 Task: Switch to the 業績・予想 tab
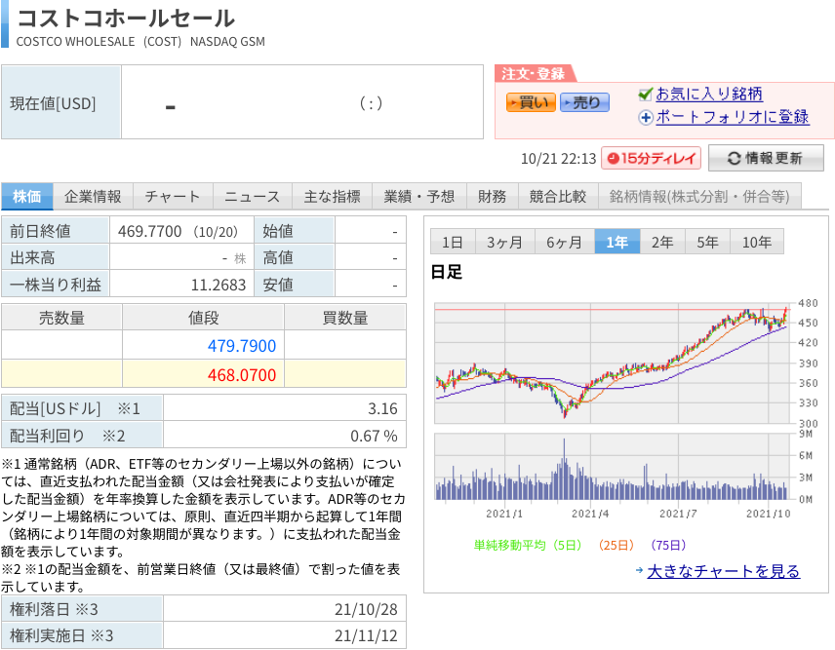tap(419, 196)
